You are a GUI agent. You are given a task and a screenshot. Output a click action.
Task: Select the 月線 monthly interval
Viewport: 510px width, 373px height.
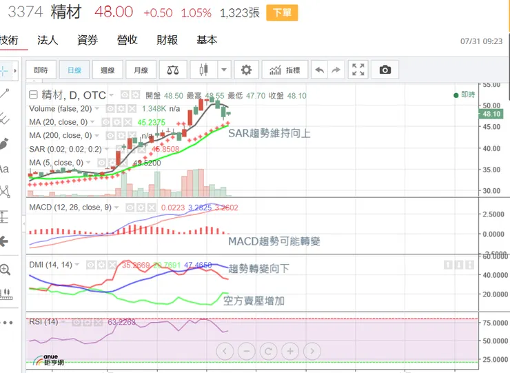click(141, 70)
